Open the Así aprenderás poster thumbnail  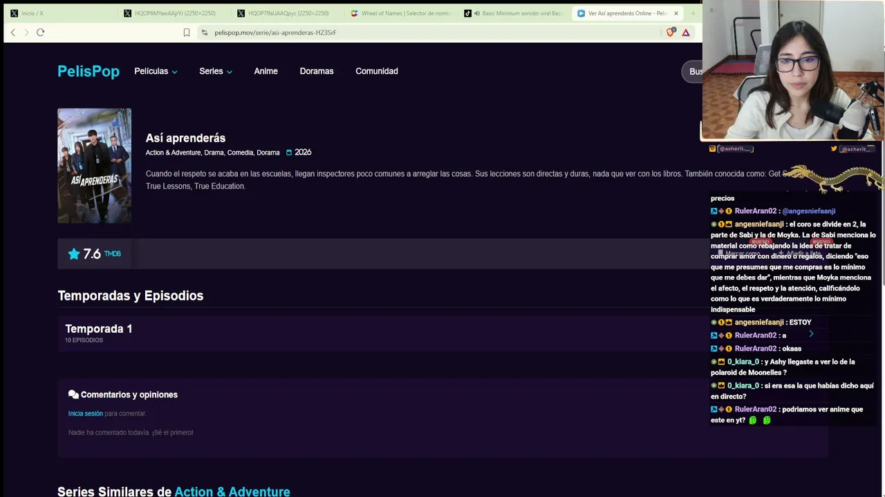point(94,166)
